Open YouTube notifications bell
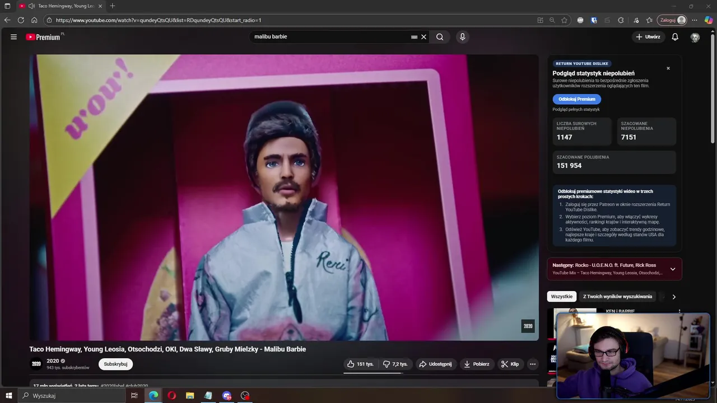This screenshot has height=403, width=717. (x=675, y=37)
